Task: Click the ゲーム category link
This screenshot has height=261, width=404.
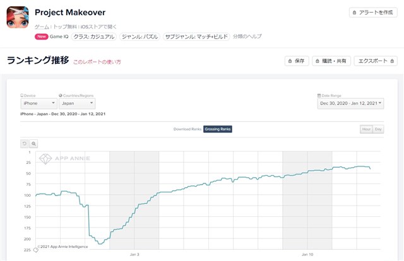Action: (x=42, y=26)
